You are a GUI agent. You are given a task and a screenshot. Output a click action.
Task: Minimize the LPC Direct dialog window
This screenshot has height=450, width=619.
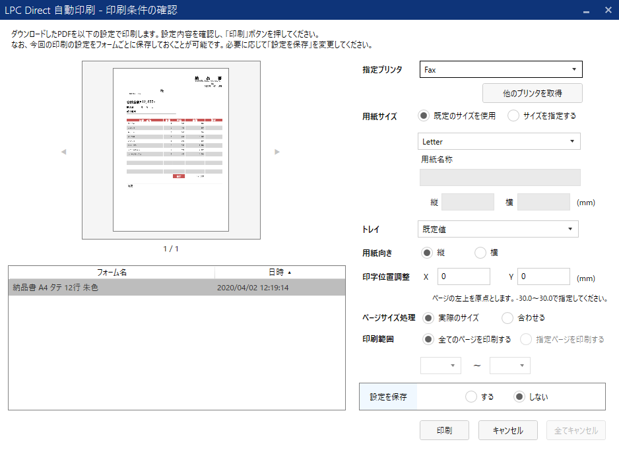tap(585, 10)
